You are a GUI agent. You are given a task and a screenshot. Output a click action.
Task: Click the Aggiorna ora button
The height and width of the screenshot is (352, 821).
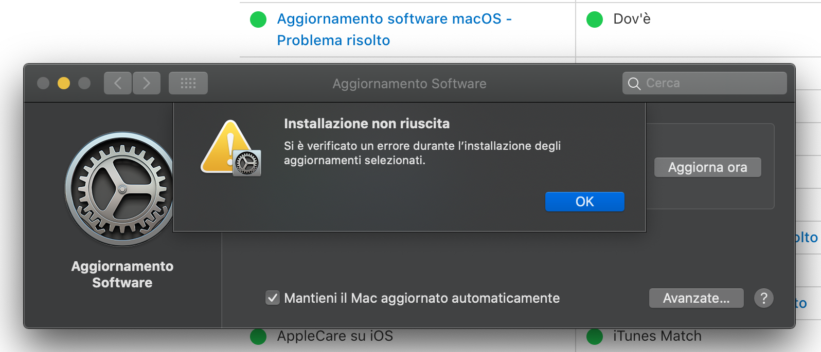coord(707,167)
